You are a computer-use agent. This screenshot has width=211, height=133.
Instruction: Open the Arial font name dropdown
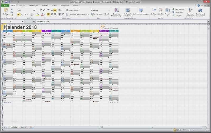[32, 10]
